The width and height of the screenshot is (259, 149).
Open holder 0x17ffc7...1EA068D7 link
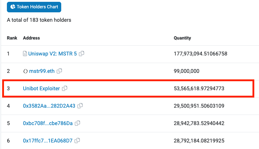coord(47,141)
